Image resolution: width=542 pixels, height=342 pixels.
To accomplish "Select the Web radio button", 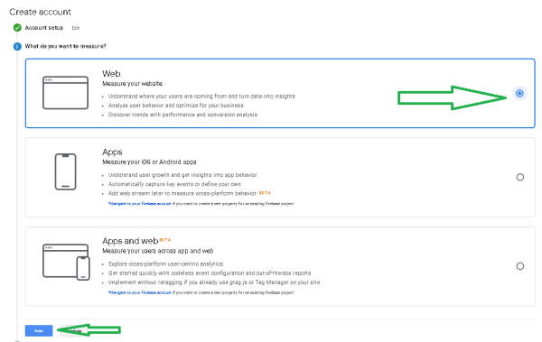I will pyautogui.click(x=519, y=93).
